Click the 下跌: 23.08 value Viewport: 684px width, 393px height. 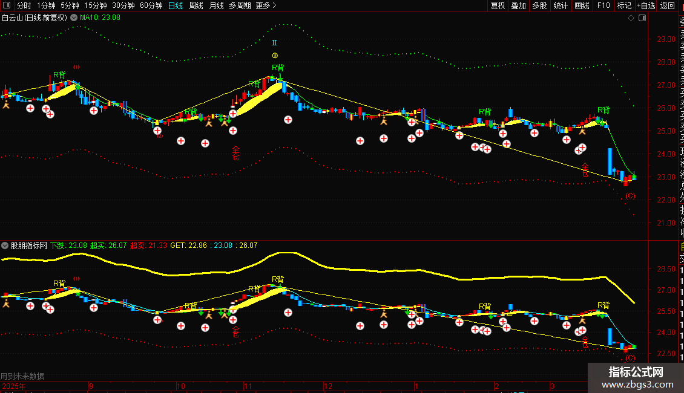click(68, 245)
